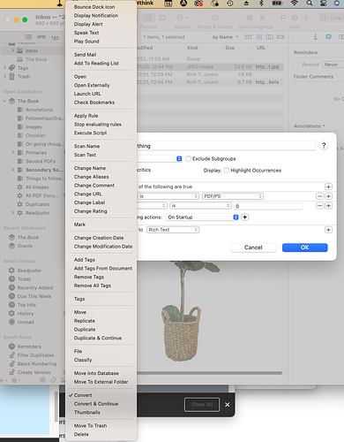Toggle Exclude Subgroups checkbox
Screen dimensions: 344x442
(188, 158)
